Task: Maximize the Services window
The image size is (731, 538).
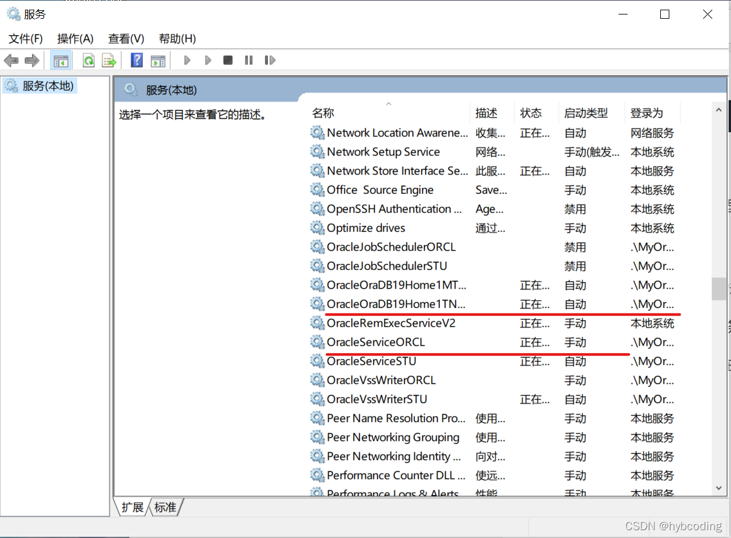Action: 664,14
